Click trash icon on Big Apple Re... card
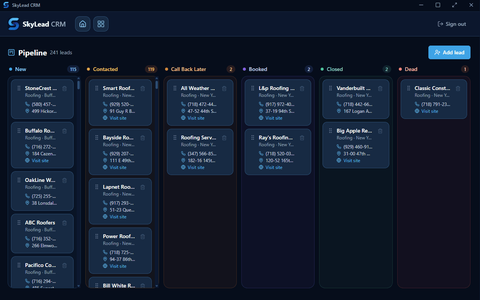 coord(380,131)
